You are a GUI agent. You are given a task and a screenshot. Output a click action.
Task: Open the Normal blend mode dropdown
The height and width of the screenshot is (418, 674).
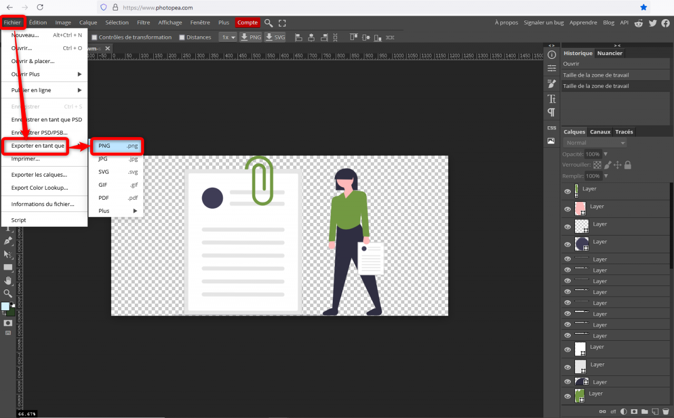[595, 143]
